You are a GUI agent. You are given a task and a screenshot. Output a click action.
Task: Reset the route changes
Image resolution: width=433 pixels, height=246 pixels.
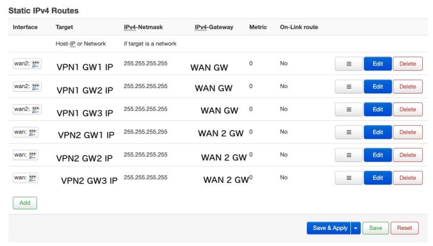[x=404, y=228]
